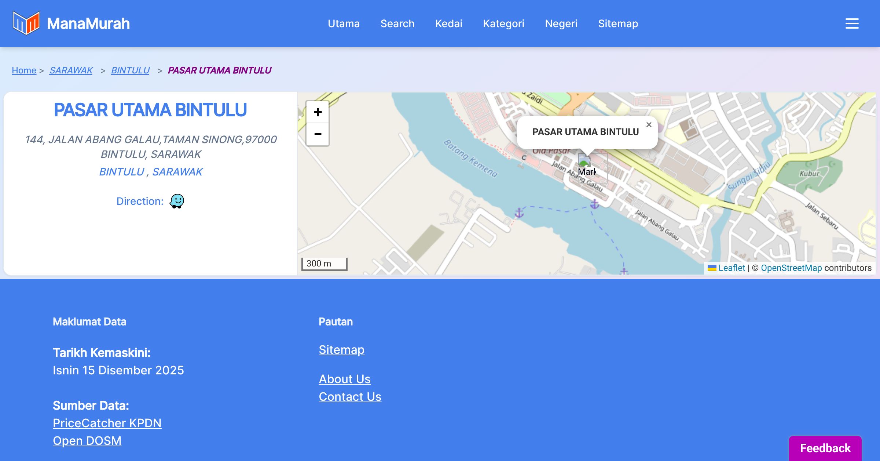Select Kategori from the navigation bar
The image size is (880, 461).
click(503, 23)
